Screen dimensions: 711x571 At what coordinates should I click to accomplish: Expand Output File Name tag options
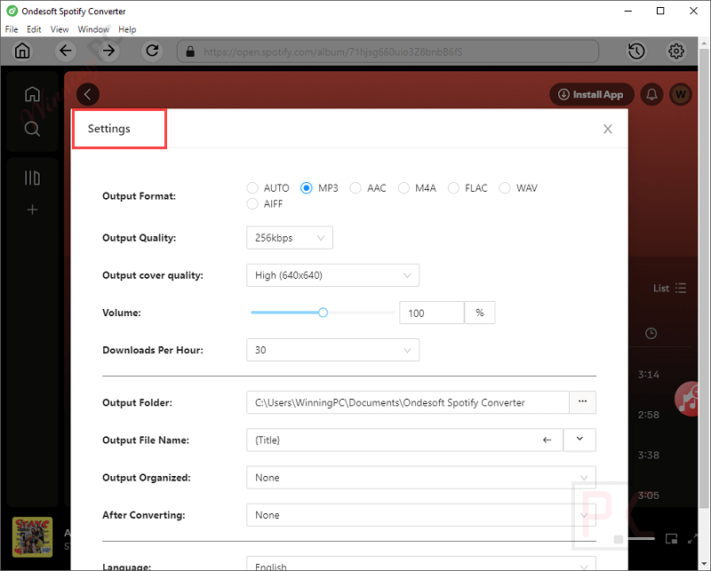tap(579, 440)
